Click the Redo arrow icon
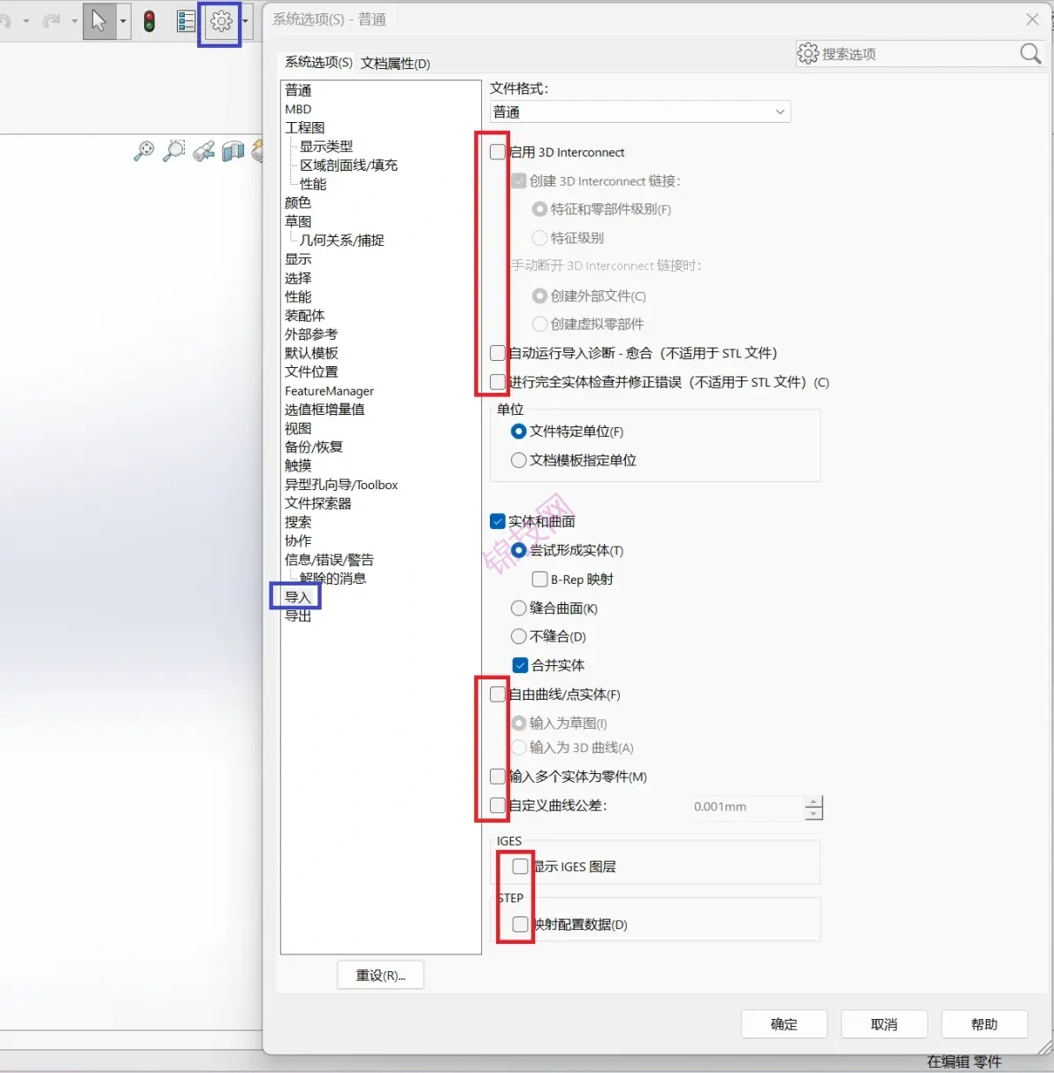This screenshot has height=1073, width=1054. click(52, 20)
